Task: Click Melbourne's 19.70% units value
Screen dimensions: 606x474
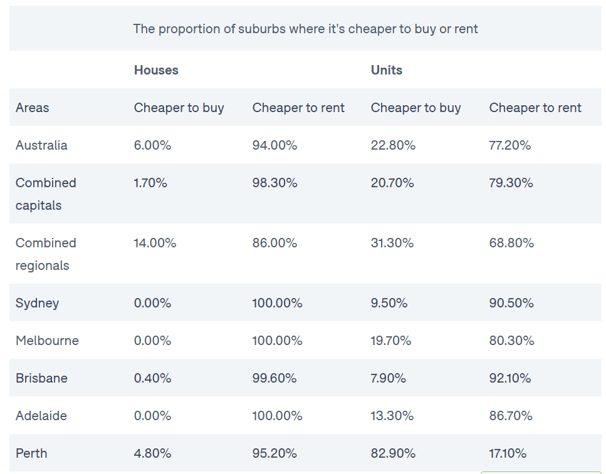Action: point(390,341)
